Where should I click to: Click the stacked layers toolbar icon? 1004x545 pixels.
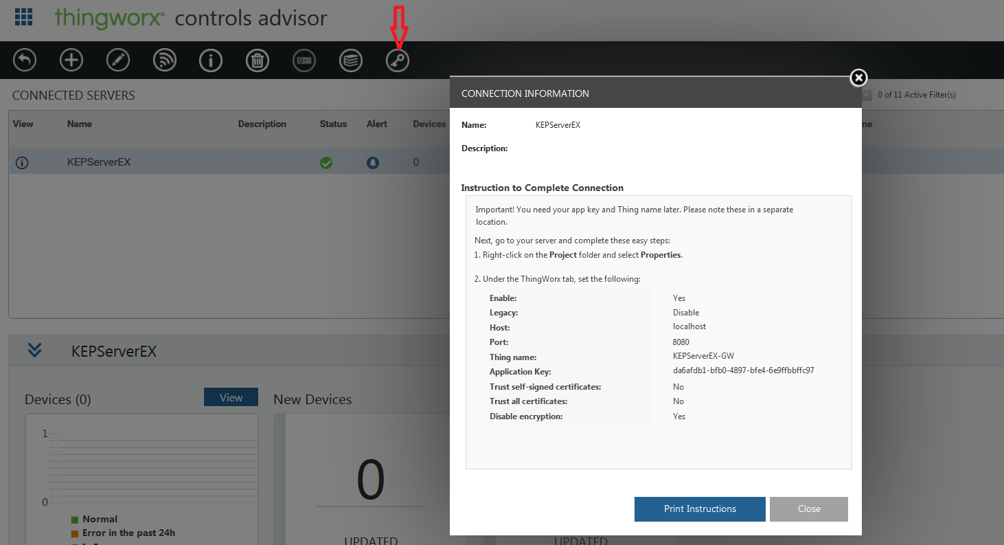tap(351, 60)
